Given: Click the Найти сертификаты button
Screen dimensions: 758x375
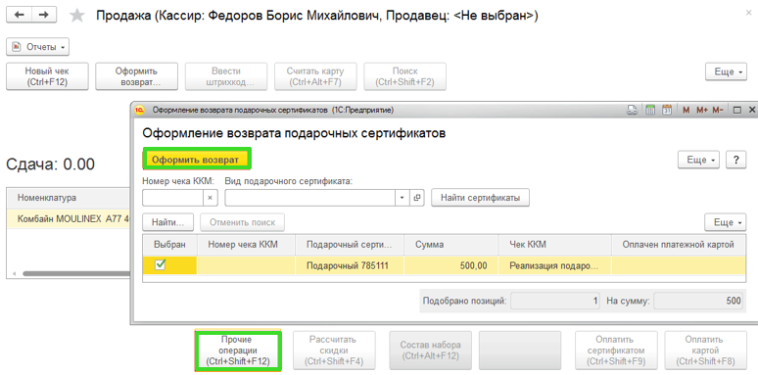Looking at the screenshot, I should pos(481,197).
